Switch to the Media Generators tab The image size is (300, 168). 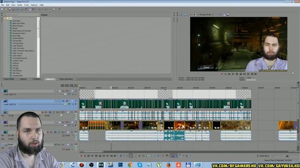point(66,79)
